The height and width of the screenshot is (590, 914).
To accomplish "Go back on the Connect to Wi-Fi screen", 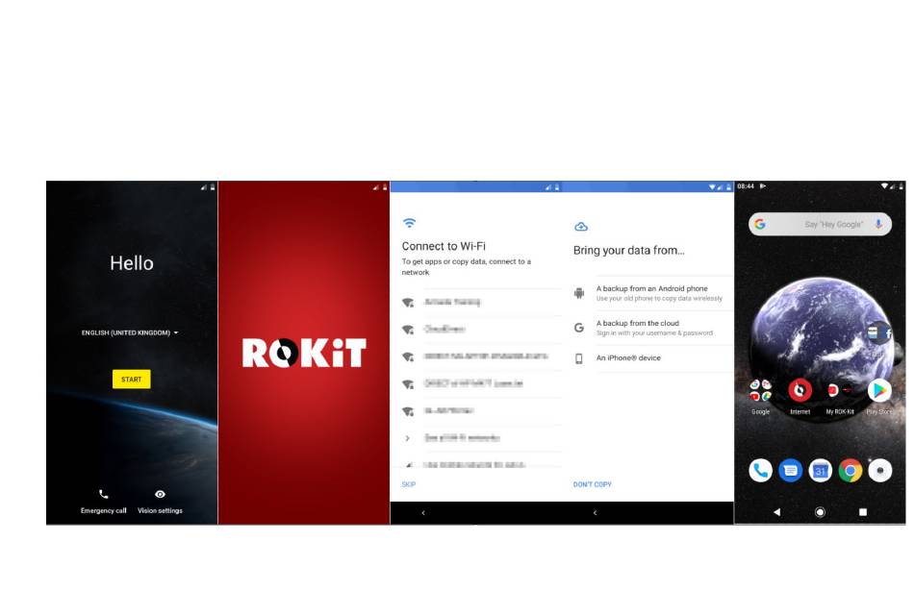I will [423, 512].
